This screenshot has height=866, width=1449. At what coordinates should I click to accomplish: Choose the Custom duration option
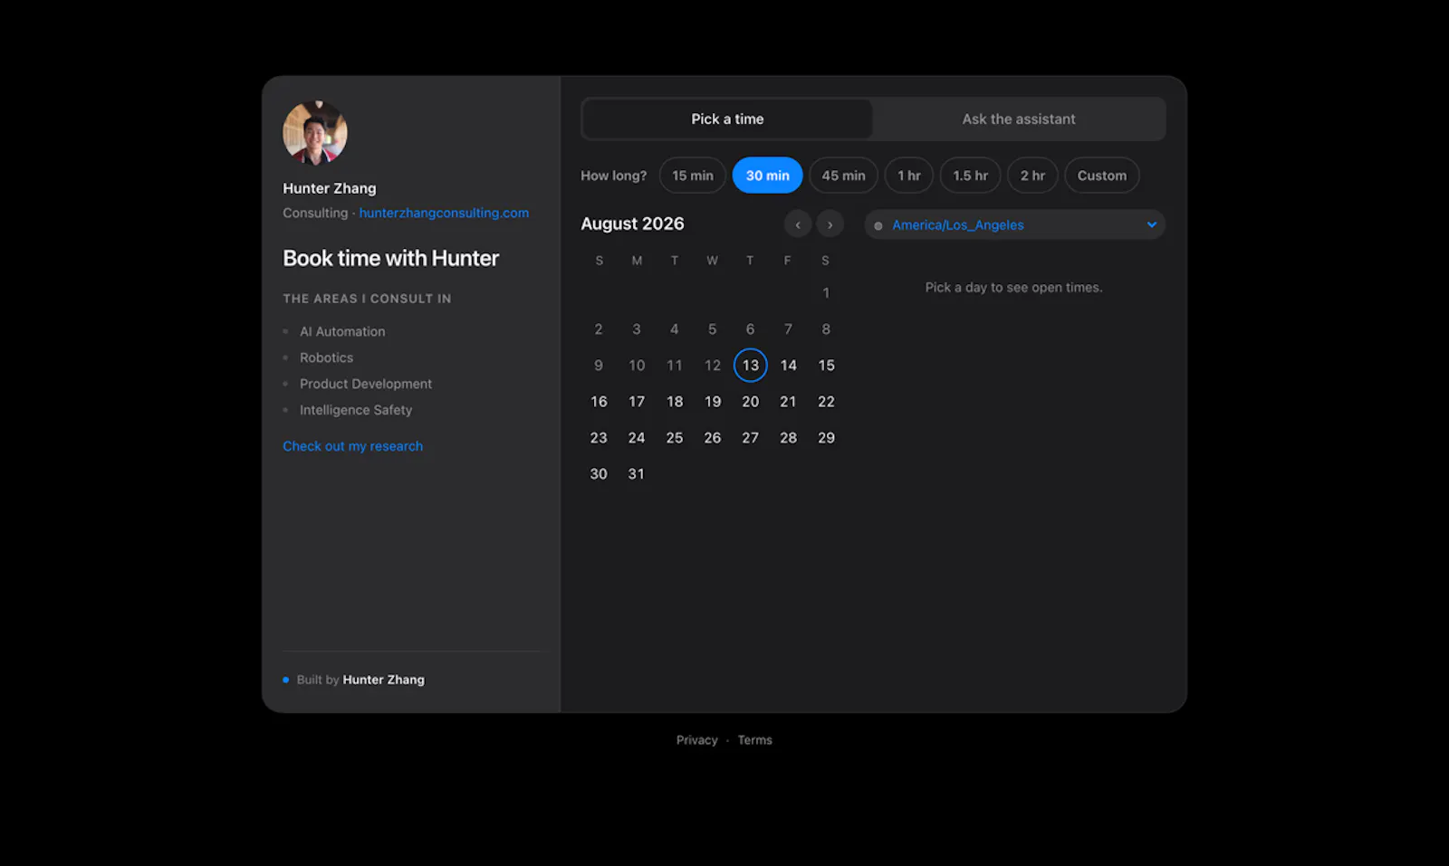[x=1102, y=176]
